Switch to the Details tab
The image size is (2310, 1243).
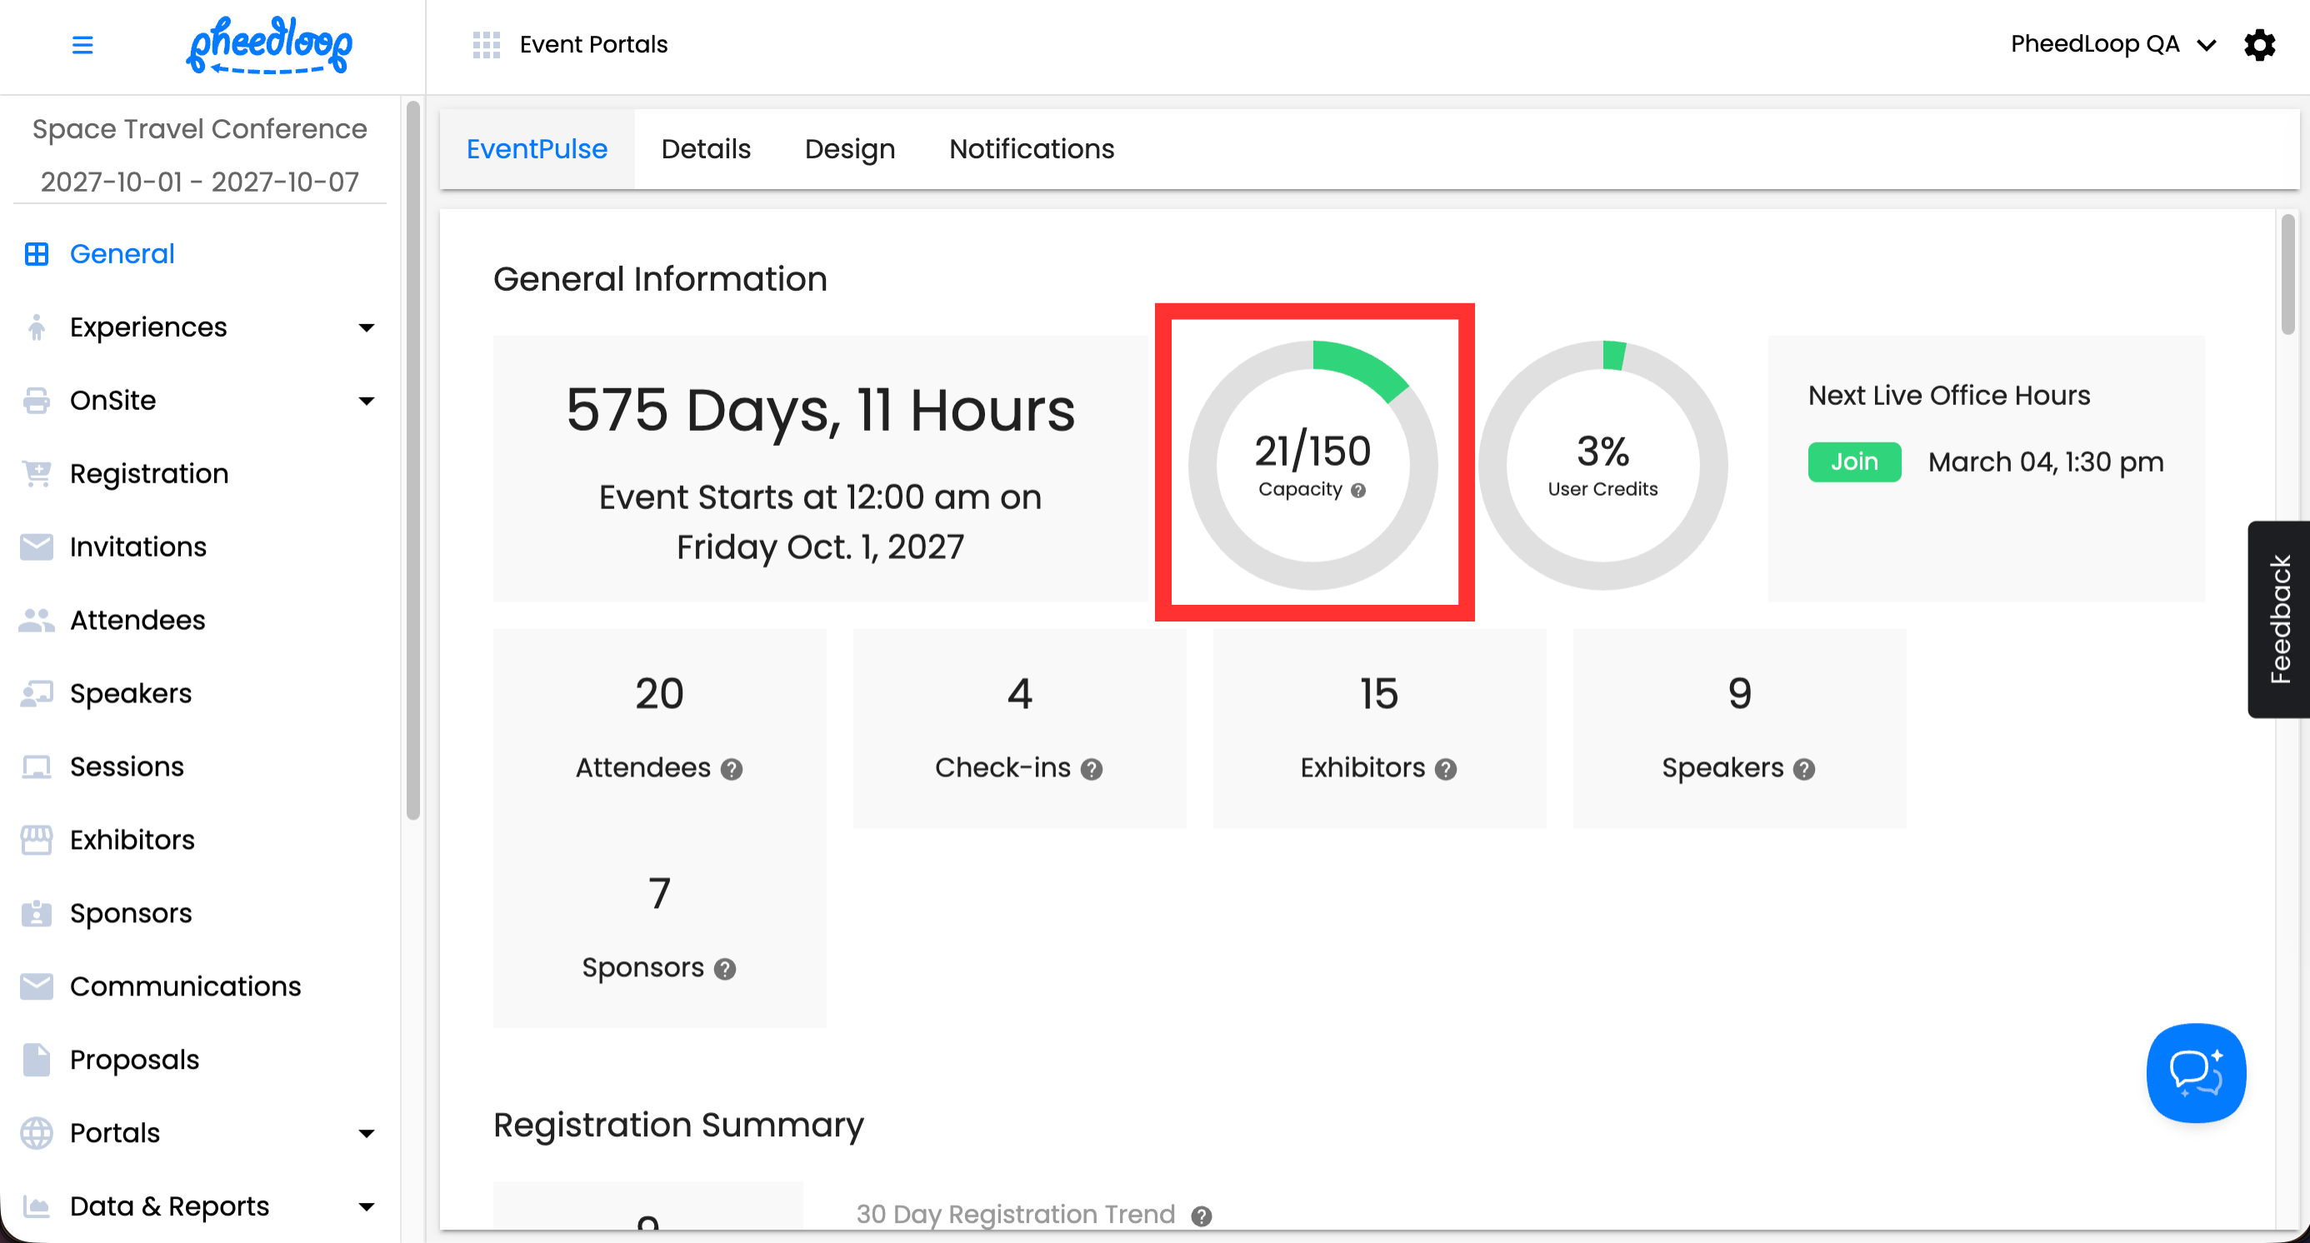click(706, 149)
